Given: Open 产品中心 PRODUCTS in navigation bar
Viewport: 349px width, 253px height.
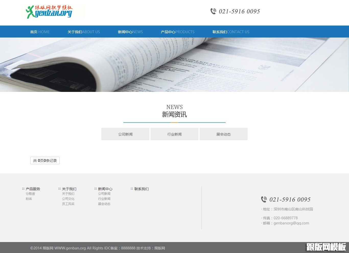Looking at the screenshot, I should click(178, 32).
